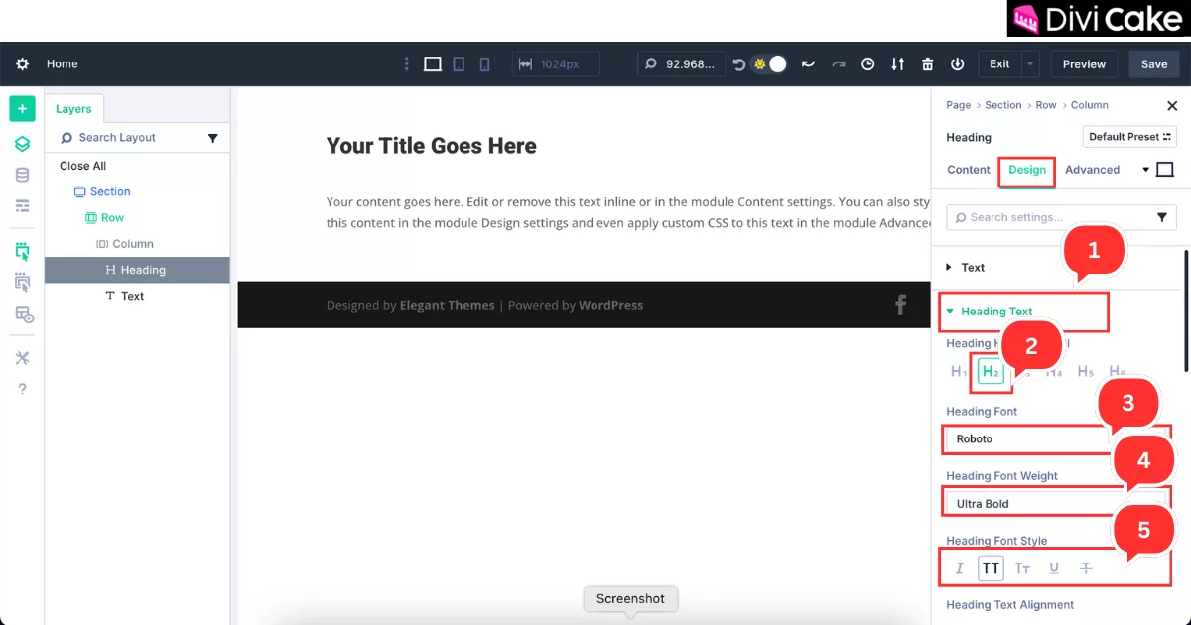Go to Row in the breadcrumb
Viewport: 1191px width, 625px height.
click(x=1046, y=105)
